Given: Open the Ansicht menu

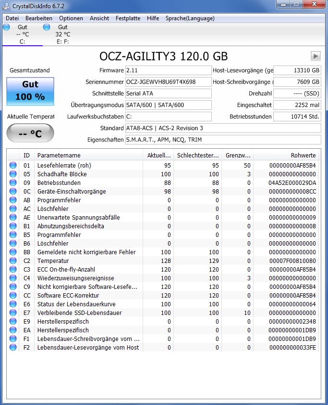Looking at the screenshot, I should tap(99, 18).
